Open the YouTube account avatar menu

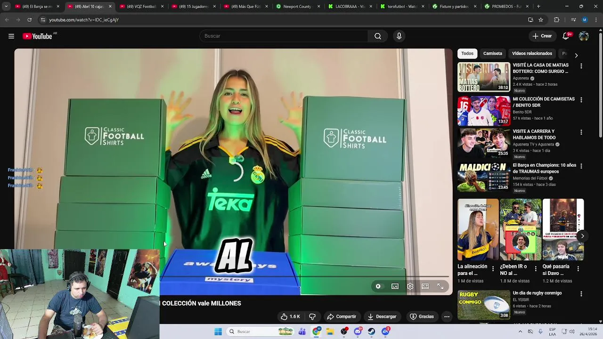(x=584, y=36)
